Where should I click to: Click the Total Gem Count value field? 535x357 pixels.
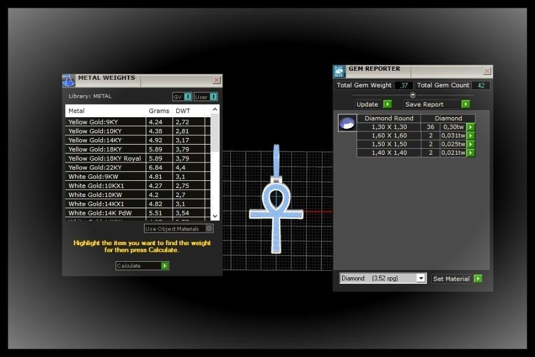481,85
